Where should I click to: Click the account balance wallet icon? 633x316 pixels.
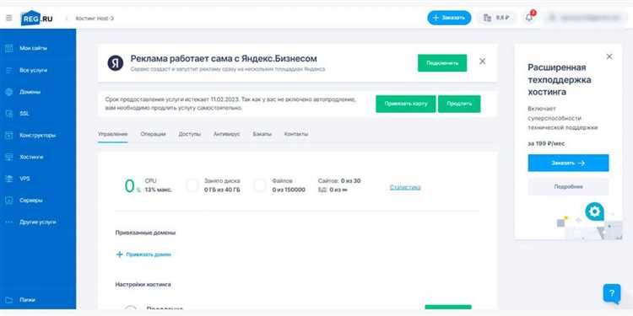pyautogui.click(x=487, y=18)
